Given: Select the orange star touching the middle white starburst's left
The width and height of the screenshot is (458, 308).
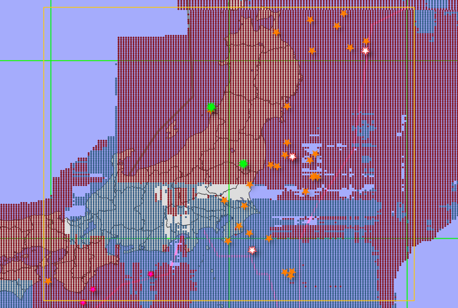Looking at the screenshot, I should [x=285, y=155].
